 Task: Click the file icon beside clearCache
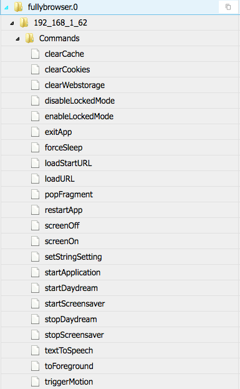coord(35,54)
